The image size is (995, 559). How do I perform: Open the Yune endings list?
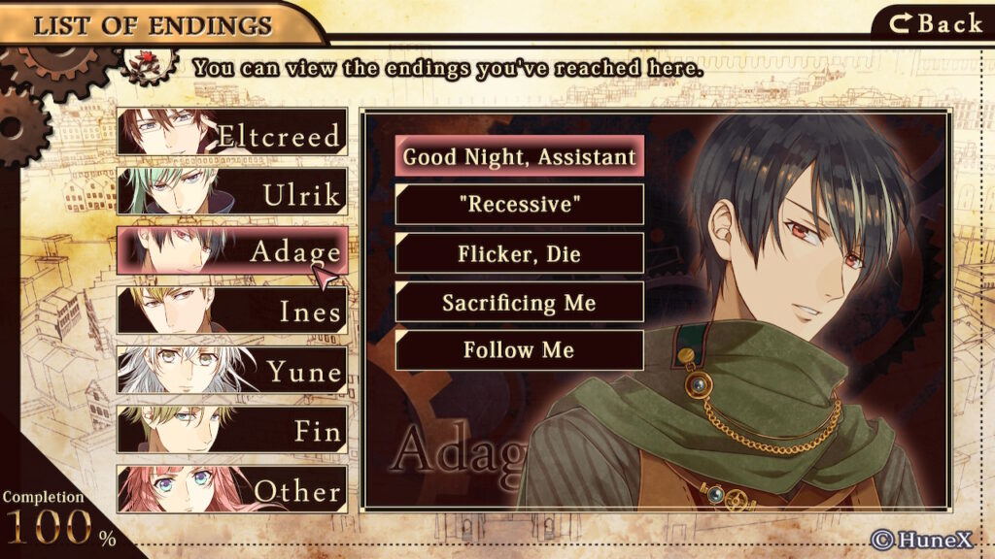tap(232, 370)
